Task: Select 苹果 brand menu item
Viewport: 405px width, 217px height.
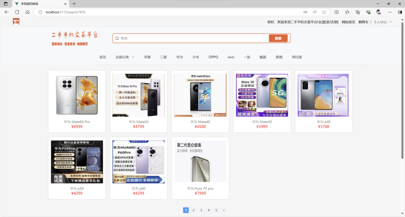Action: pos(148,57)
